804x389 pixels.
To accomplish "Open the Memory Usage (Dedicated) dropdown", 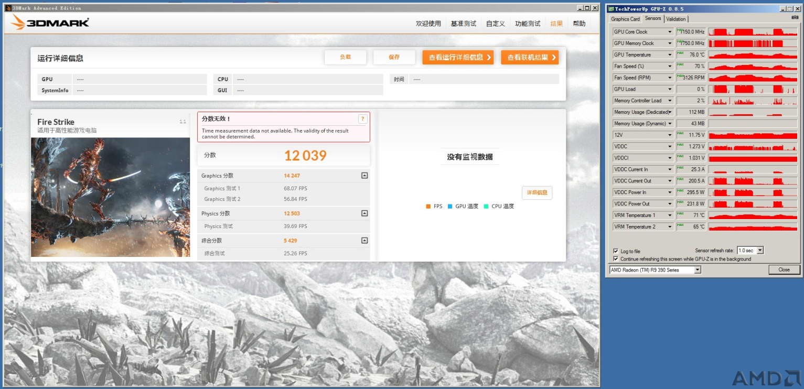I will click(670, 112).
